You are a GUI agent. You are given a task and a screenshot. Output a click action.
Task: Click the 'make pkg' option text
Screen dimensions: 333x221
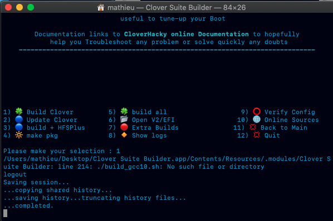click(x=42, y=135)
